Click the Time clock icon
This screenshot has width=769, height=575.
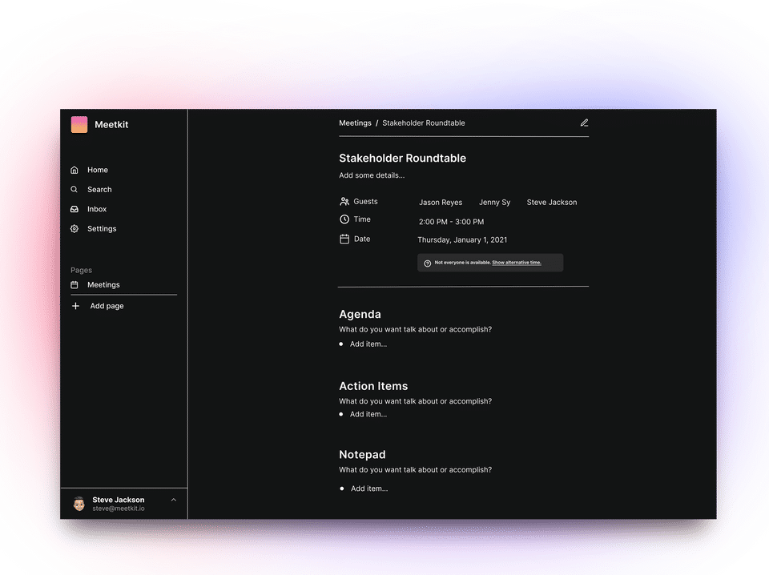coord(344,219)
